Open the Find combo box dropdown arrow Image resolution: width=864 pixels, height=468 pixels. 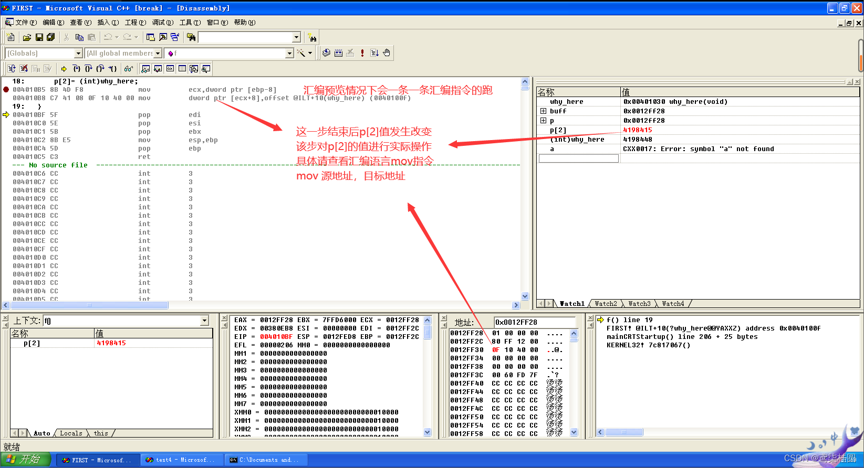tap(296, 37)
